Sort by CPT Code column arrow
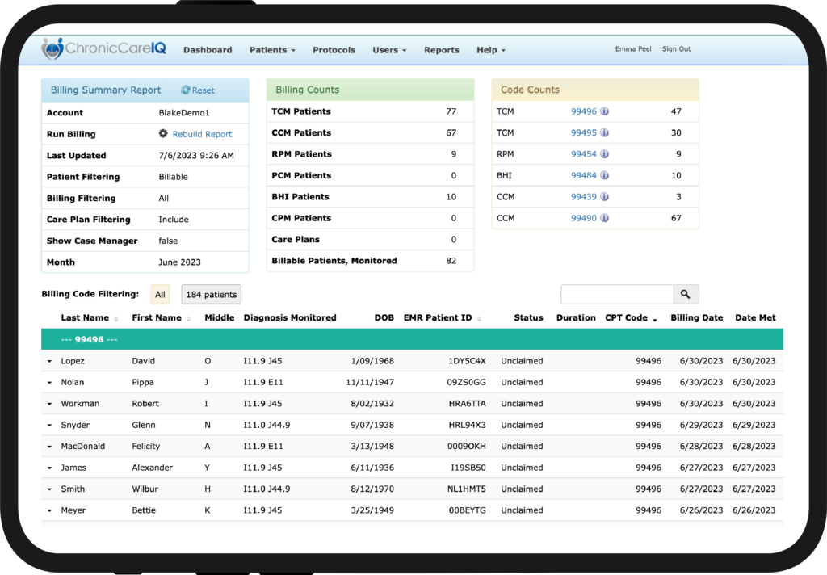The width and height of the screenshot is (827, 575). [x=655, y=320]
